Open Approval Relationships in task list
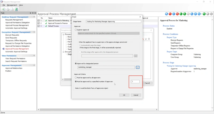 click(14, 68)
